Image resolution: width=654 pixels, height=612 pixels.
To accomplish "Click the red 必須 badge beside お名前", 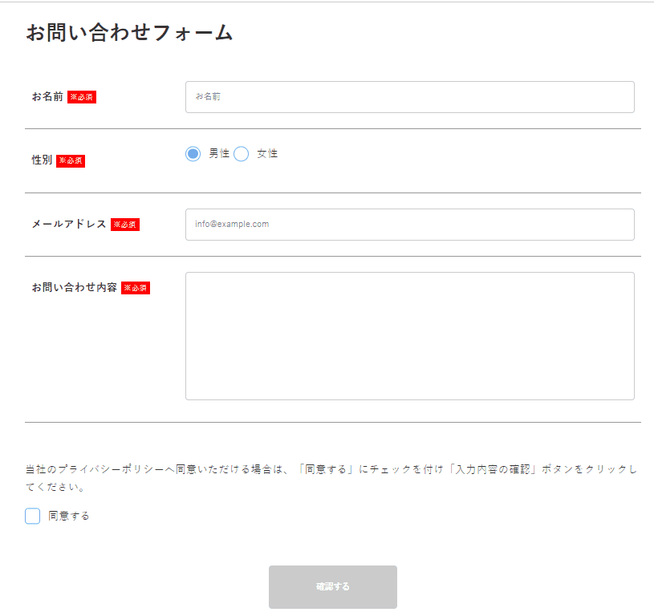I will click(x=82, y=97).
